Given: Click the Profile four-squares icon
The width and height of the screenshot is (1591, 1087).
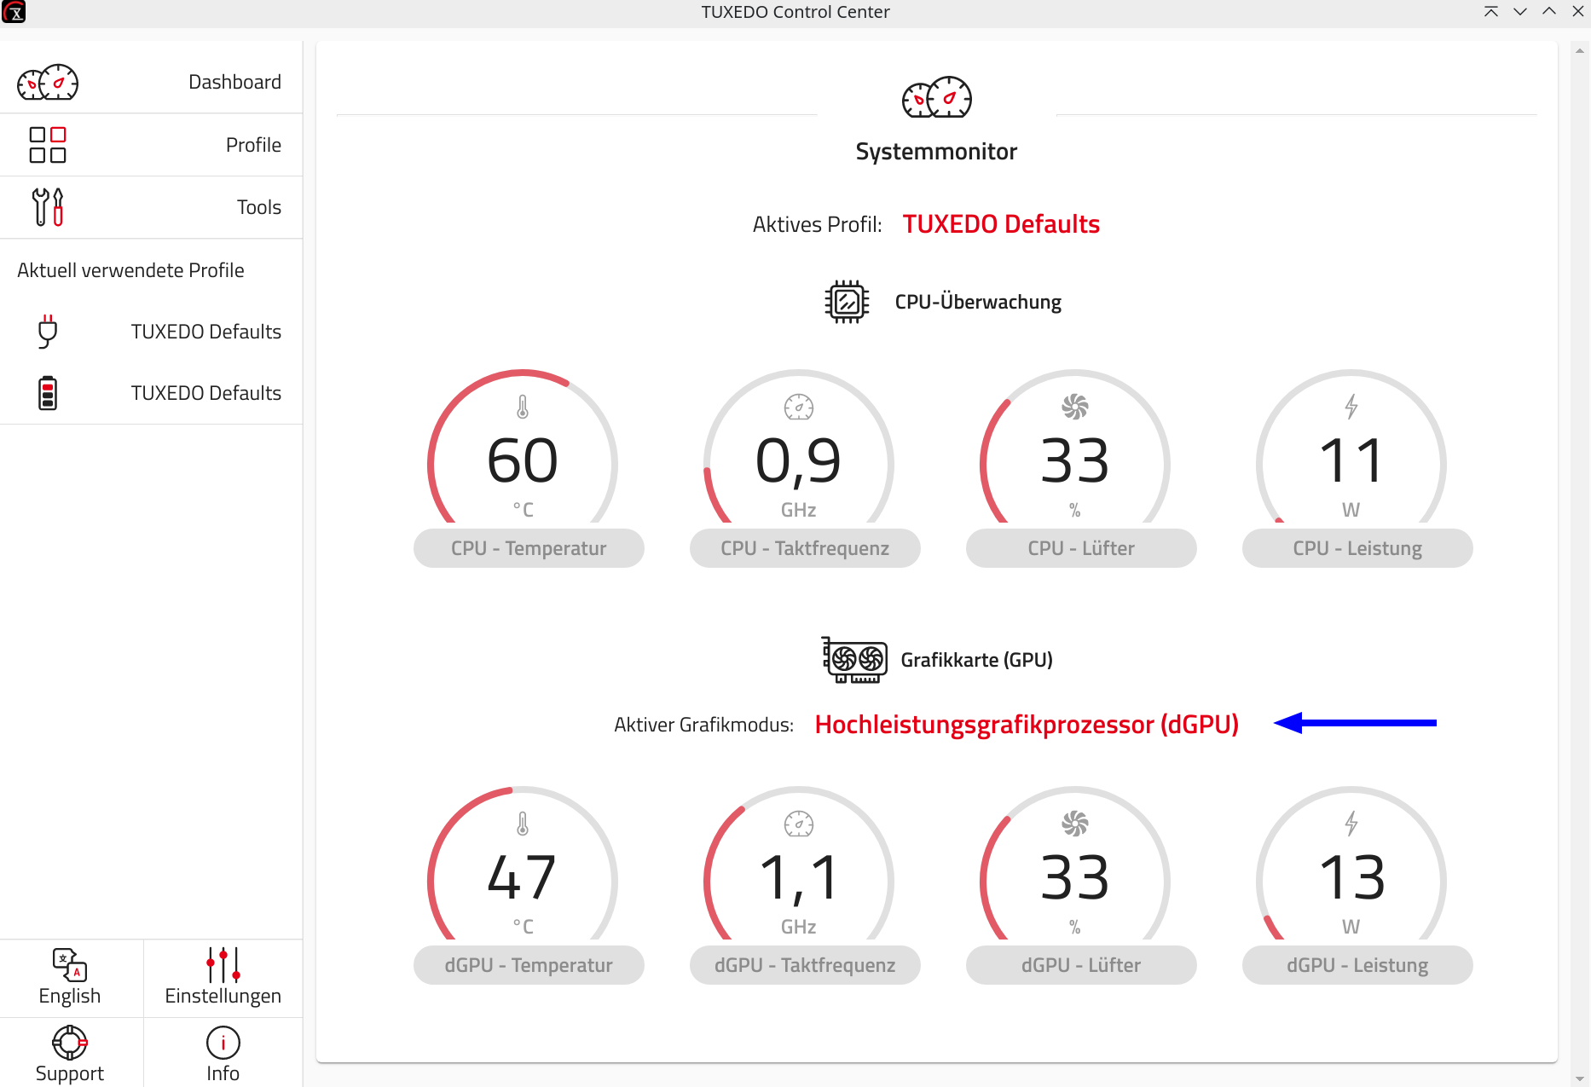Looking at the screenshot, I should (48, 145).
